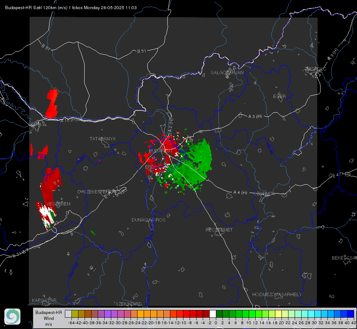Select the HODMEZOVASARHELY city label
The height and width of the screenshot is (329, 357).
pos(277,295)
